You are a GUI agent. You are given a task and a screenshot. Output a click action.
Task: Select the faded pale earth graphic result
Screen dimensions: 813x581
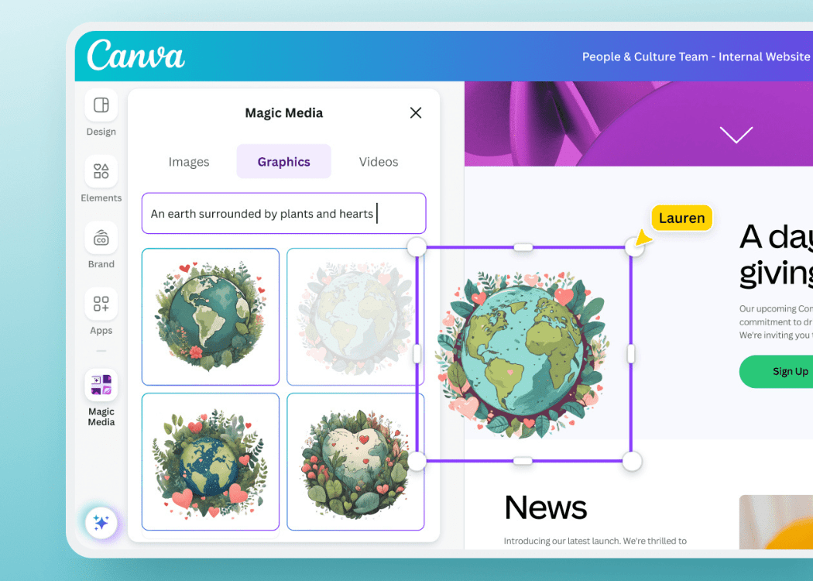pyautogui.click(x=352, y=317)
